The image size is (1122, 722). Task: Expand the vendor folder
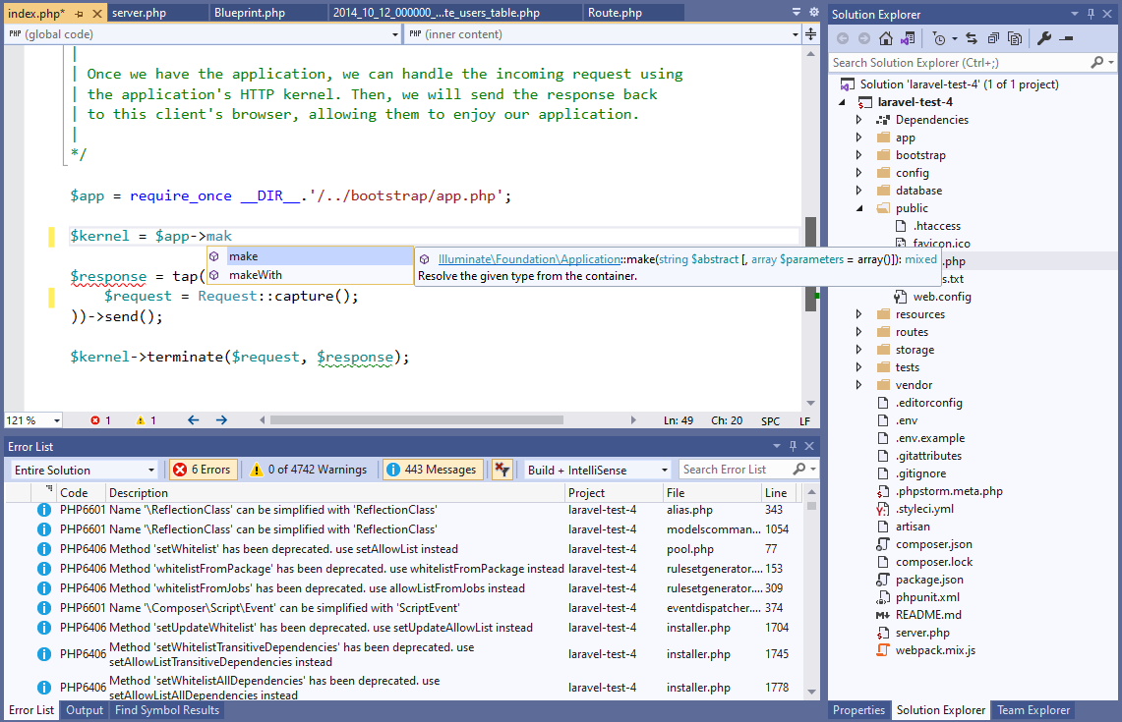coord(859,385)
